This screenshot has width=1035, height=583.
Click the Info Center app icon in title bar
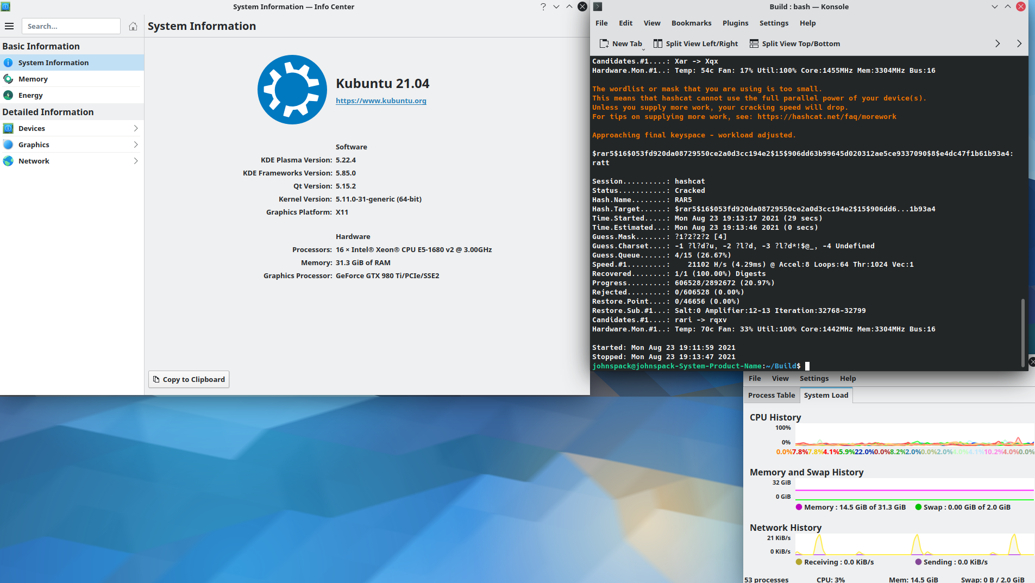tap(5, 7)
